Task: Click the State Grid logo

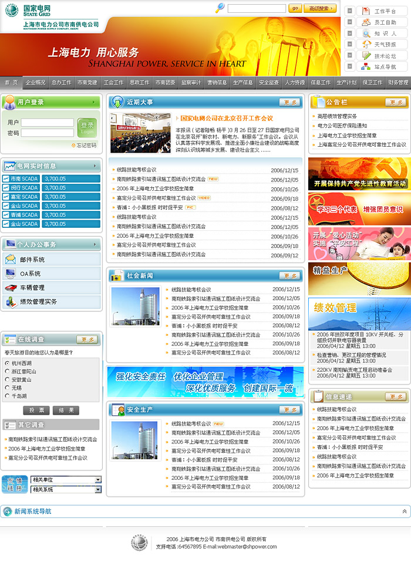Action: (x=12, y=10)
